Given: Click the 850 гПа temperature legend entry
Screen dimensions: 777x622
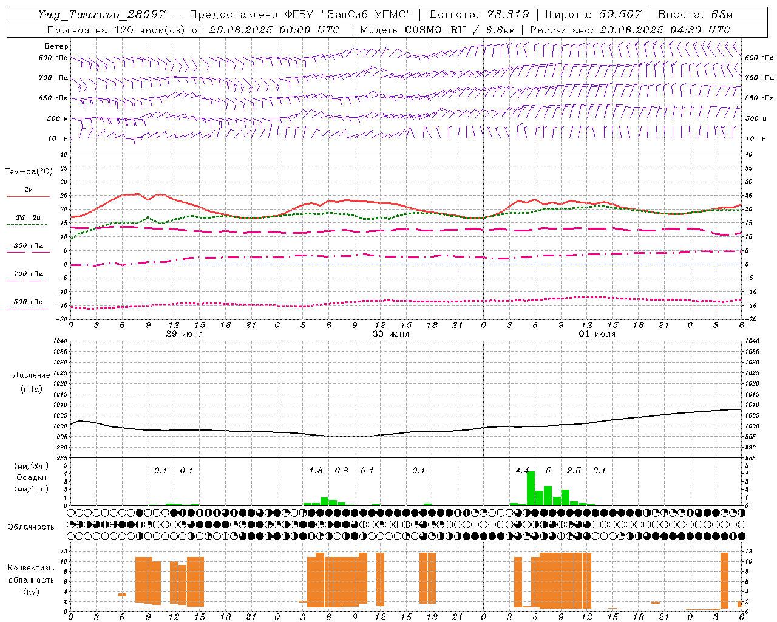Looking at the screenshot, I should click(x=29, y=246).
